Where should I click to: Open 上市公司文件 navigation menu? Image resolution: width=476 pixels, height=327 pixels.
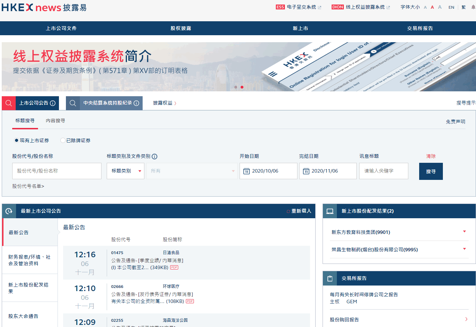(x=61, y=28)
